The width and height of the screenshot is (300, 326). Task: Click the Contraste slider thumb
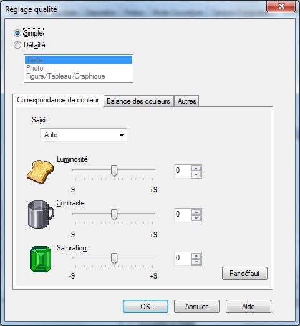tap(114, 215)
